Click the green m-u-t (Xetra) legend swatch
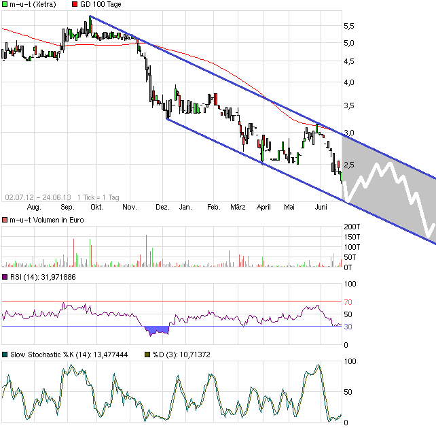Image resolution: width=436 pixels, height=428 pixels. 5,5
